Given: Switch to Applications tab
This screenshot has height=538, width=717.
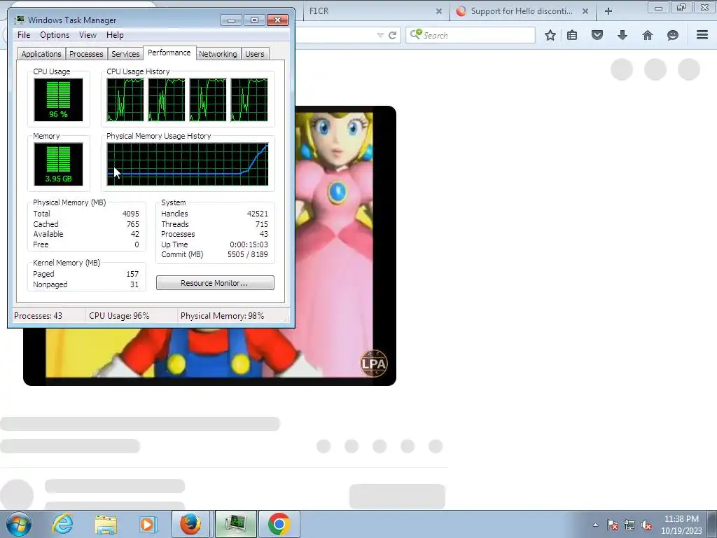Looking at the screenshot, I should click(x=41, y=54).
